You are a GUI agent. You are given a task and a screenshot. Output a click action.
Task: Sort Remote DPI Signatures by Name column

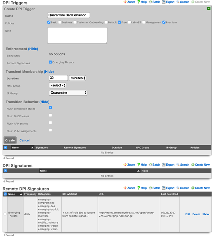coord(15,194)
